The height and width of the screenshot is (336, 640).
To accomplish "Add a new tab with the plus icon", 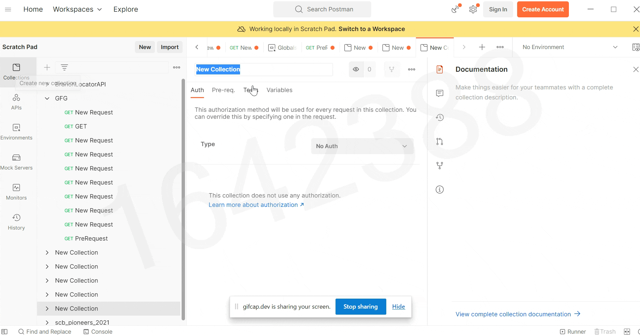I will point(482,47).
